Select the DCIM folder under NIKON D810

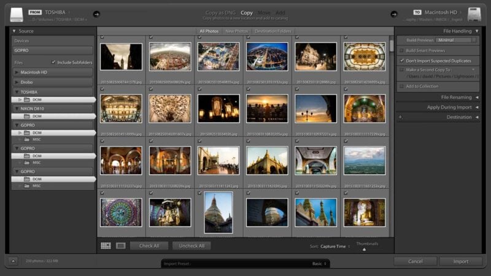[53, 116]
